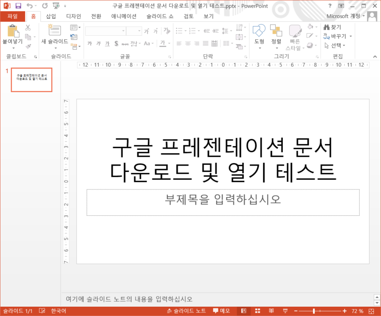This screenshot has width=381, height=316.
Task: Undo the last action
Action: coord(30,6)
